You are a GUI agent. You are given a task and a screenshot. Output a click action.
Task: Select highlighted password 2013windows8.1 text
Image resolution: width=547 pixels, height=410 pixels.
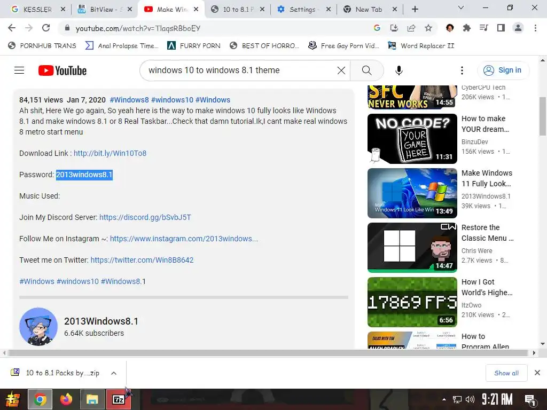pyautogui.click(x=84, y=175)
